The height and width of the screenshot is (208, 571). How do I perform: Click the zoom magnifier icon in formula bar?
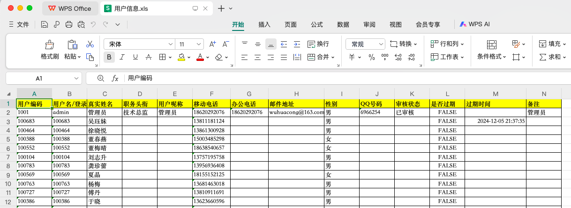click(x=100, y=78)
